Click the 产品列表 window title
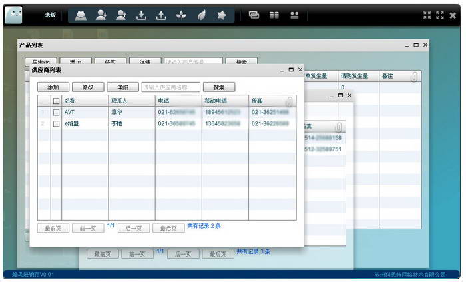This screenshot has width=466, height=282. (x=31, y=45)
